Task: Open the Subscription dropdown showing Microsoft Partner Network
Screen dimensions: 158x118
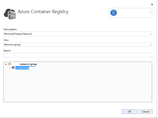Action: point(78,34)
